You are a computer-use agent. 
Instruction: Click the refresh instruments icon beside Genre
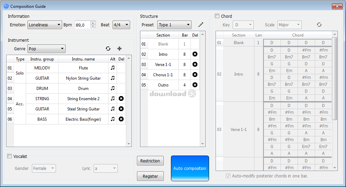pyautogui.click(x=108, y=49)
